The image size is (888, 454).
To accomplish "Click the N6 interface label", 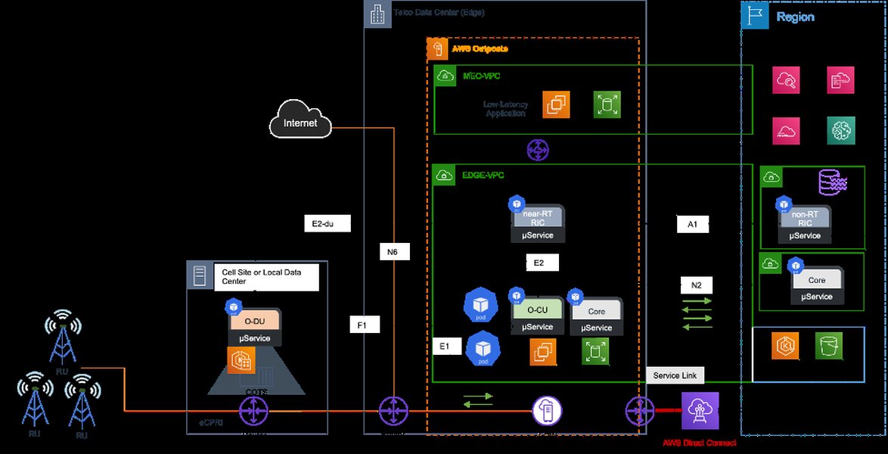I will pyautogui.click(x=393, y=251).
